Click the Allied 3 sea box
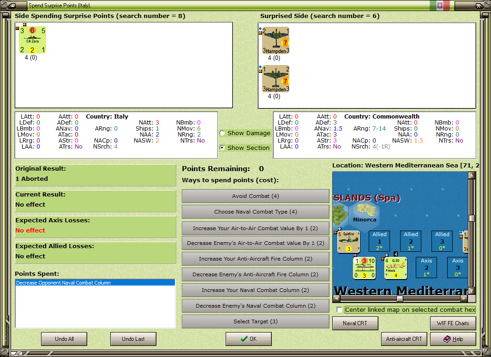 [442, 241]
